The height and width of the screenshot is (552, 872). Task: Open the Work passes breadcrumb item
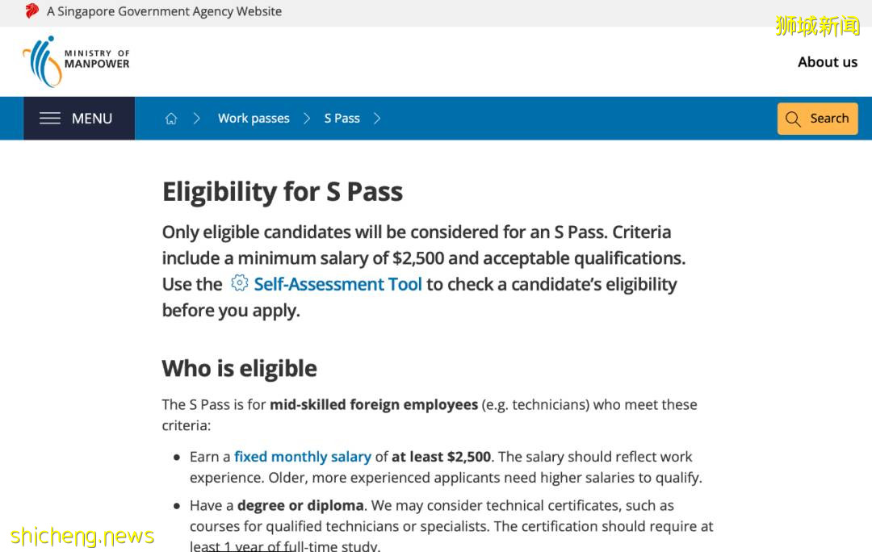(x=254, y=119)
